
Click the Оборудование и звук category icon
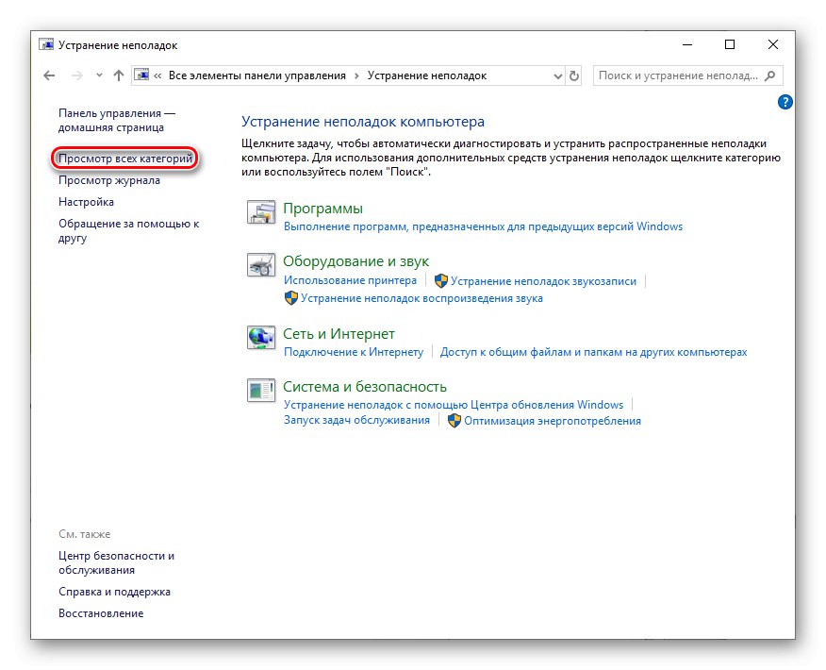[261, 265]
